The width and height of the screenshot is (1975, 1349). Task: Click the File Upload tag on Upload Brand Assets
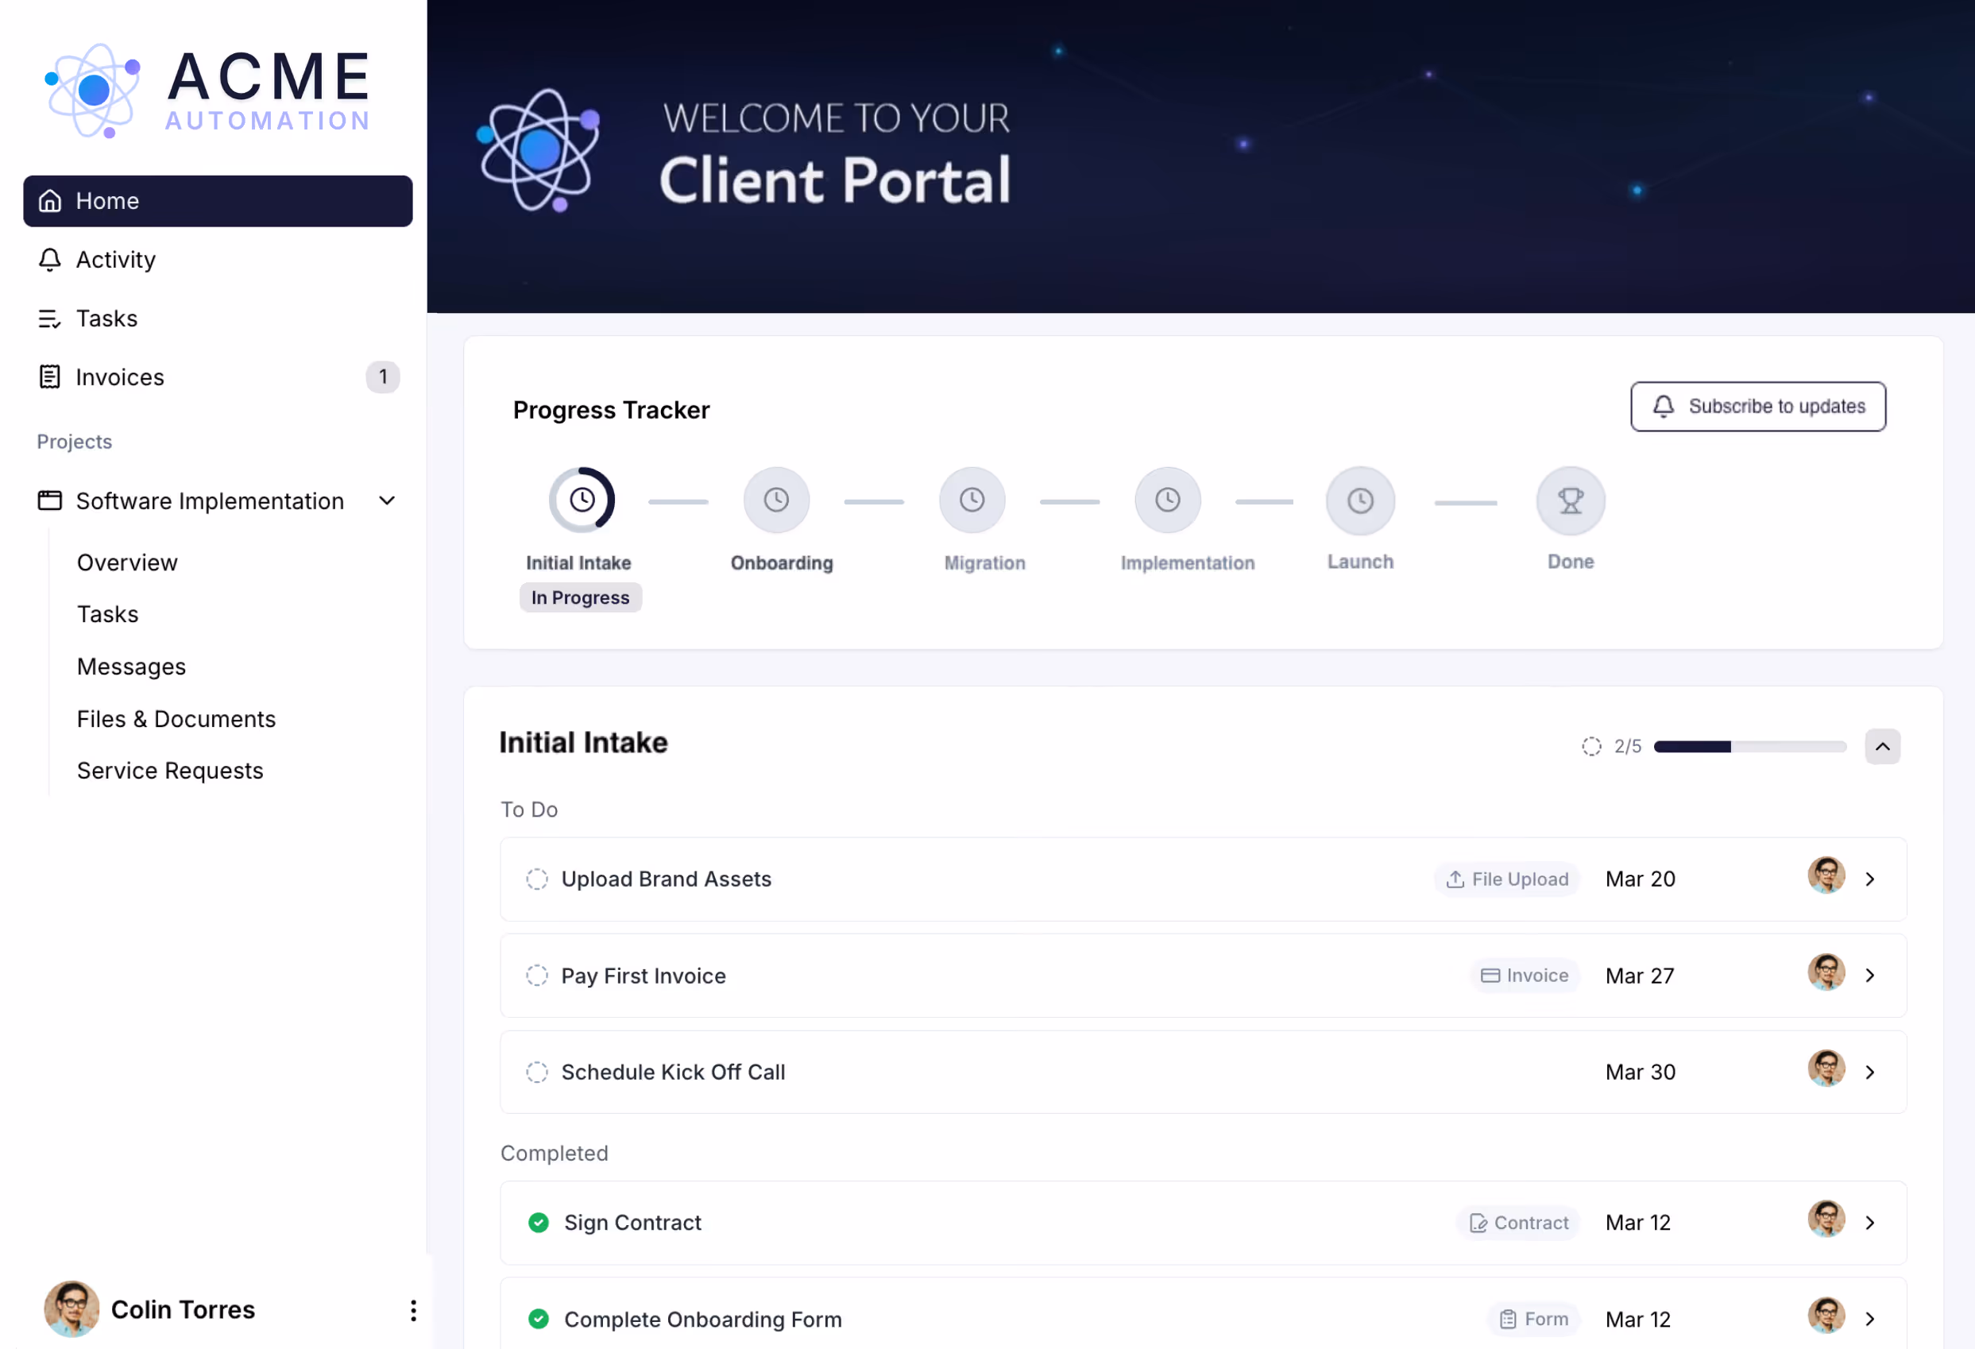point(1507,879)
